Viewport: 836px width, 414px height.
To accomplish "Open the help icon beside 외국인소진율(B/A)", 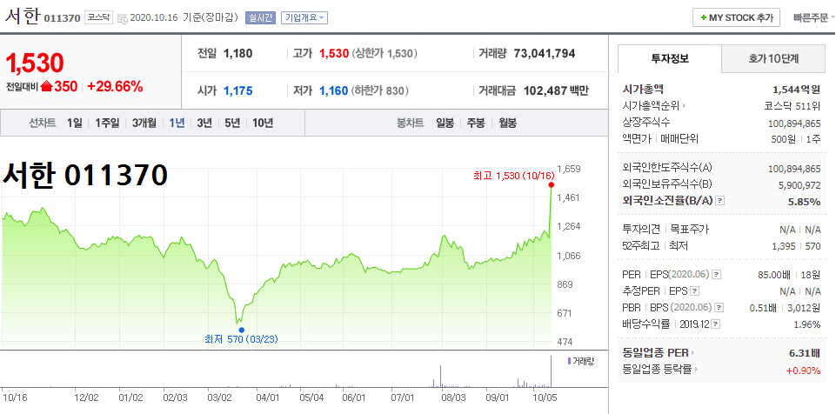I will (720, 201).
